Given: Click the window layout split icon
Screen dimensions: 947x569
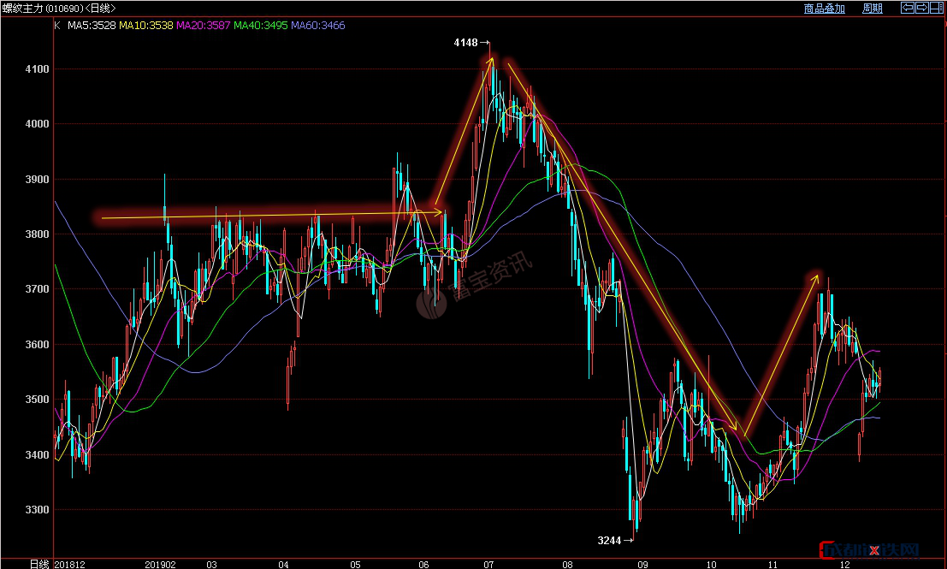Looking at the screenshot, I should coord(936,8).
